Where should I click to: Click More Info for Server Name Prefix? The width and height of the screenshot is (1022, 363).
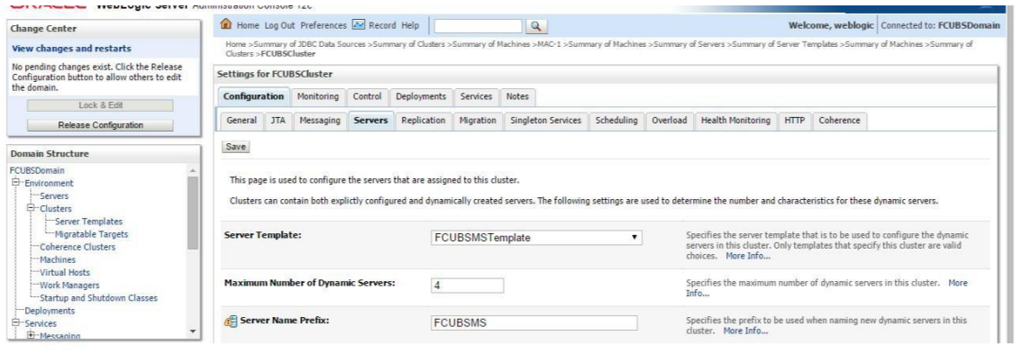(x=745, y=331)
